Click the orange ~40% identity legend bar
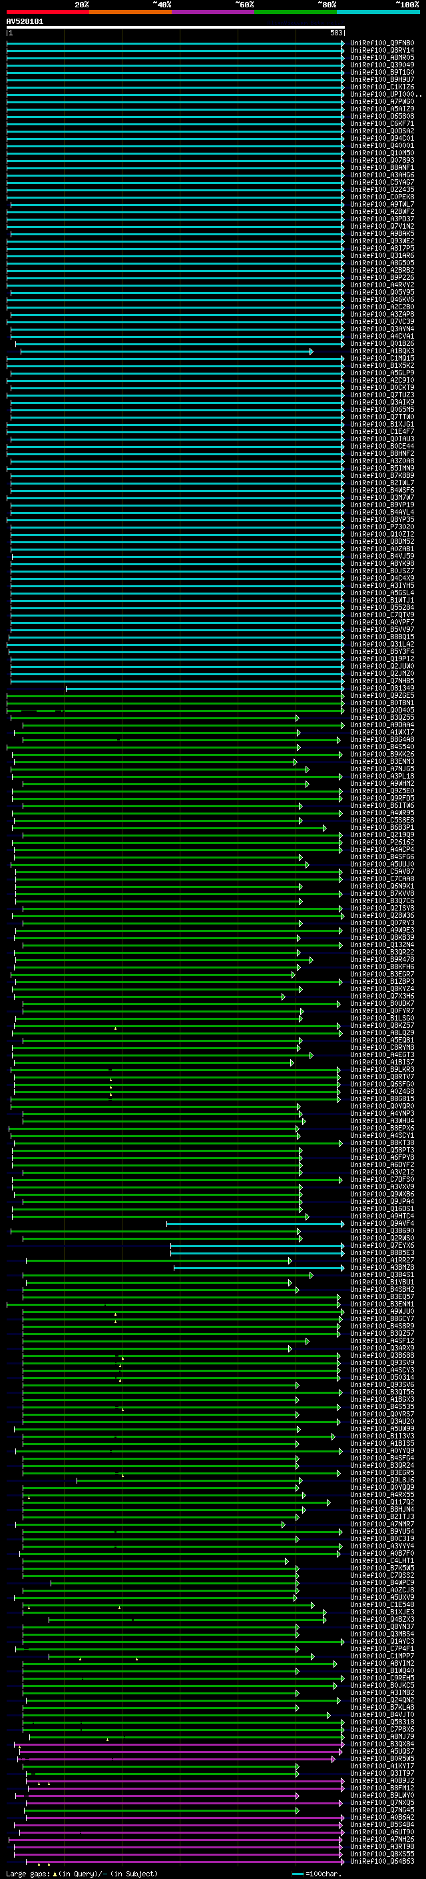The width and height of the screenshot is (426, 1879). [x=131, y=12]
